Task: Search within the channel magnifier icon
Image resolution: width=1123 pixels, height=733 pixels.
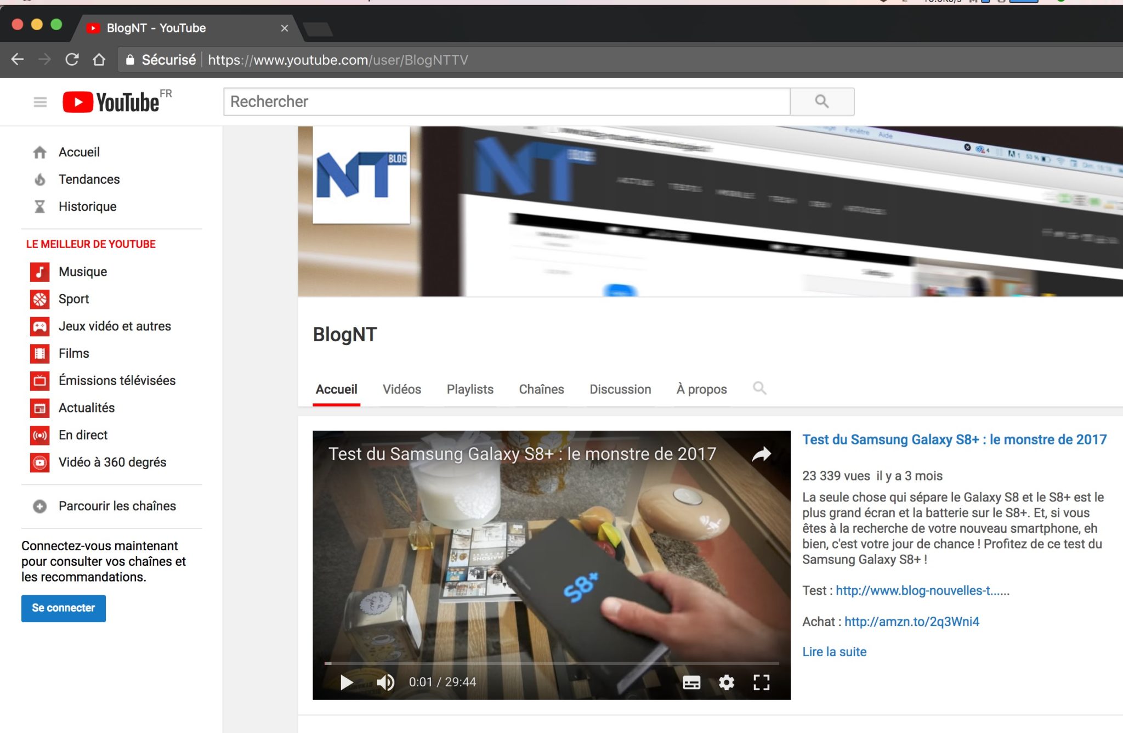Action: [x=759, y=388]
